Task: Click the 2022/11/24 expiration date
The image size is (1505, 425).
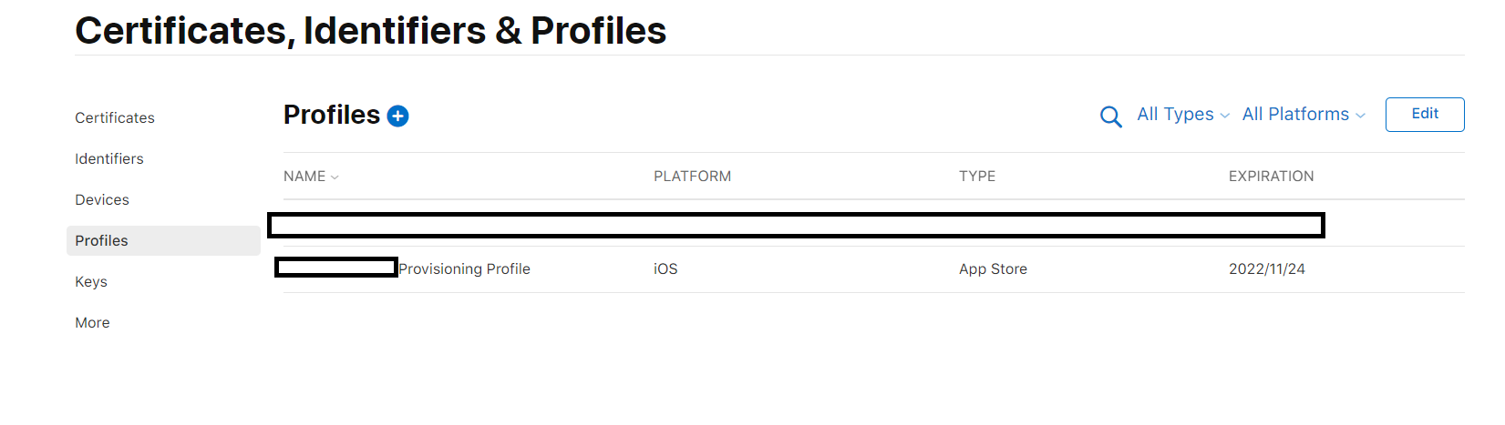Action: coord(1266,269)
